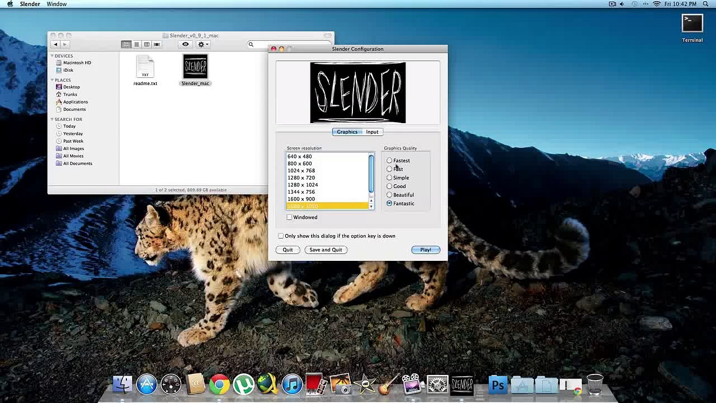Open iPhoto in the Dock
This screenshot has height=403, width=716.
pyautogui.click(x=340, y=384)
